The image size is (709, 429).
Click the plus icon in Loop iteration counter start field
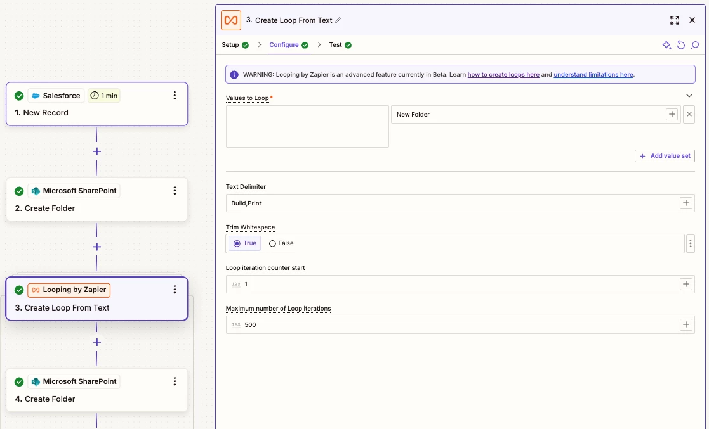pyautogui.click(x=686, y=284)
